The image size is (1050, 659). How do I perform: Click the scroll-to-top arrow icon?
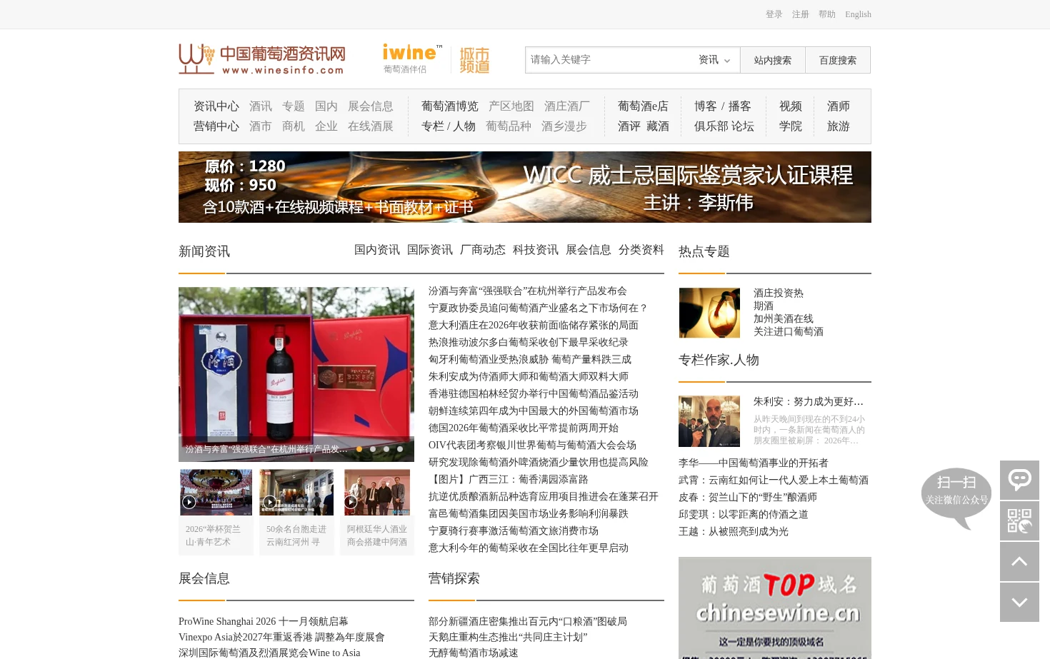coord(1019,561)
